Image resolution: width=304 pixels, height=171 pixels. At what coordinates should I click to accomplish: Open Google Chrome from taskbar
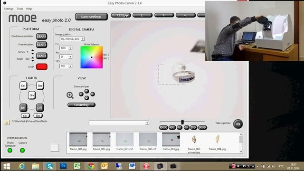91,166
